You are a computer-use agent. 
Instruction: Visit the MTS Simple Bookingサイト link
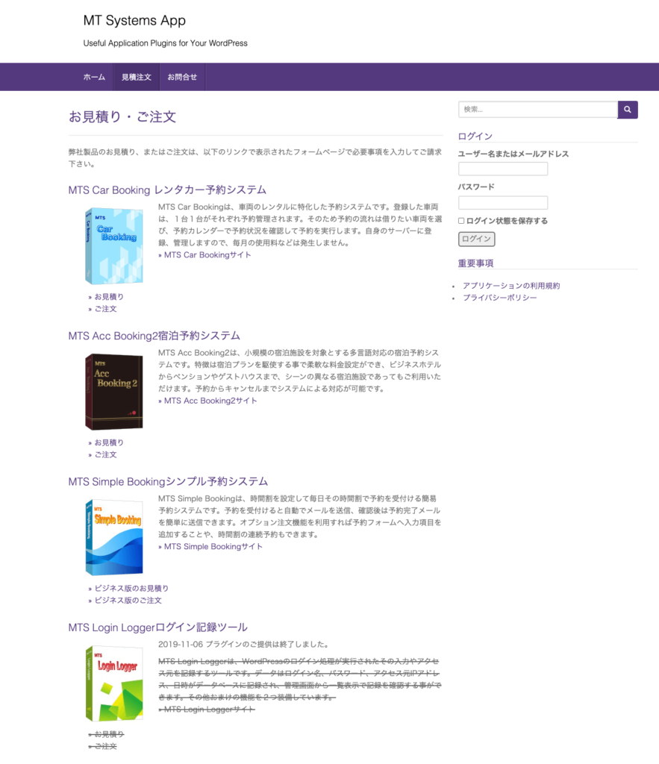coord(213,547)
